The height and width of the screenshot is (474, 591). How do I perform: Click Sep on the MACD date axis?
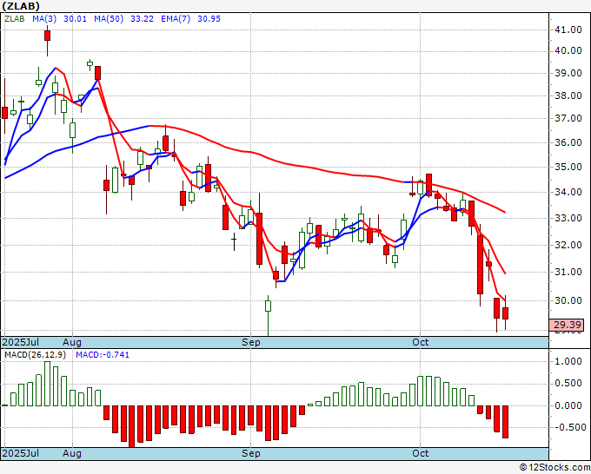pyautogui.click(x=251, y=453)
